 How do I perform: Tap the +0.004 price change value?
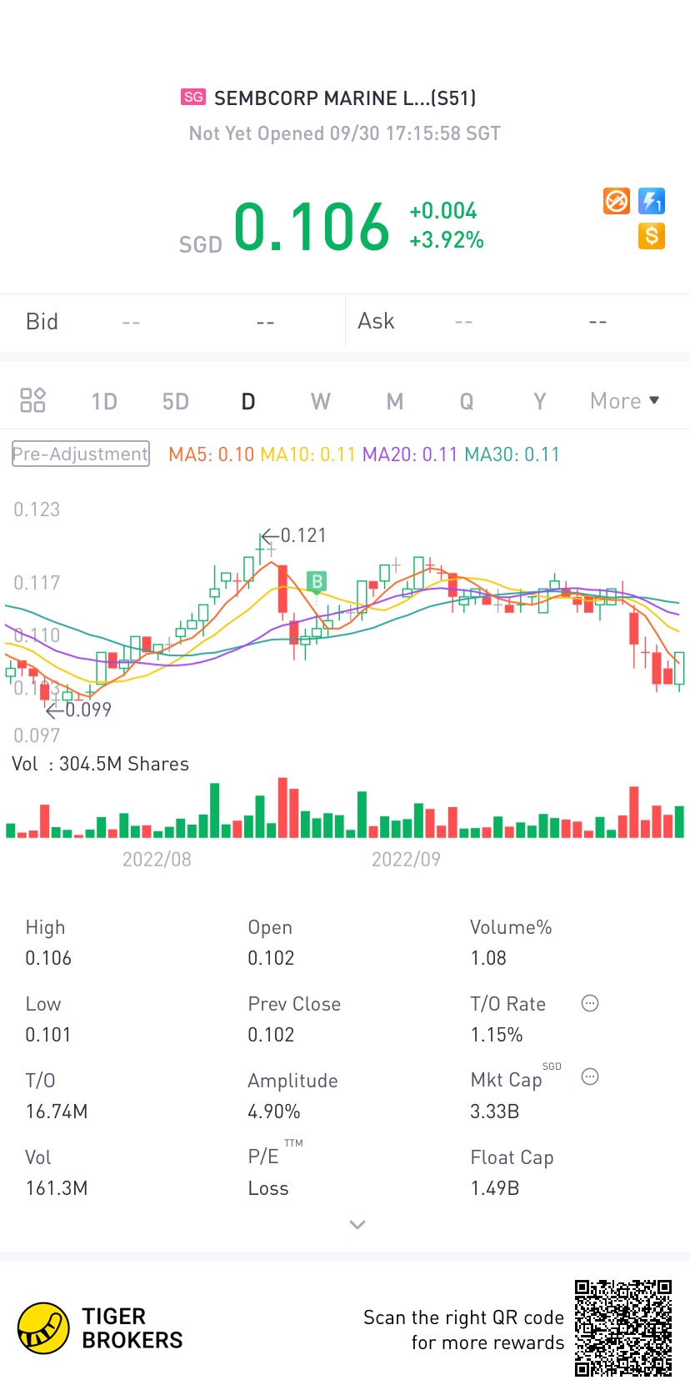[443, 211]
